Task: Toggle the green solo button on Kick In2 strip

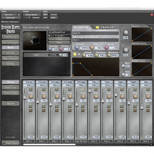Action: [44, 107]
